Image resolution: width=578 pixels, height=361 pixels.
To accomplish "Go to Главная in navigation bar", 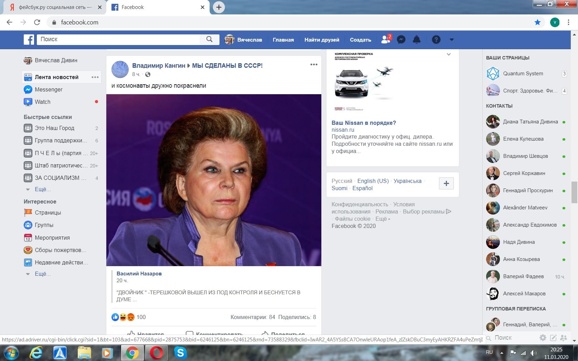I will click(283, 40).
